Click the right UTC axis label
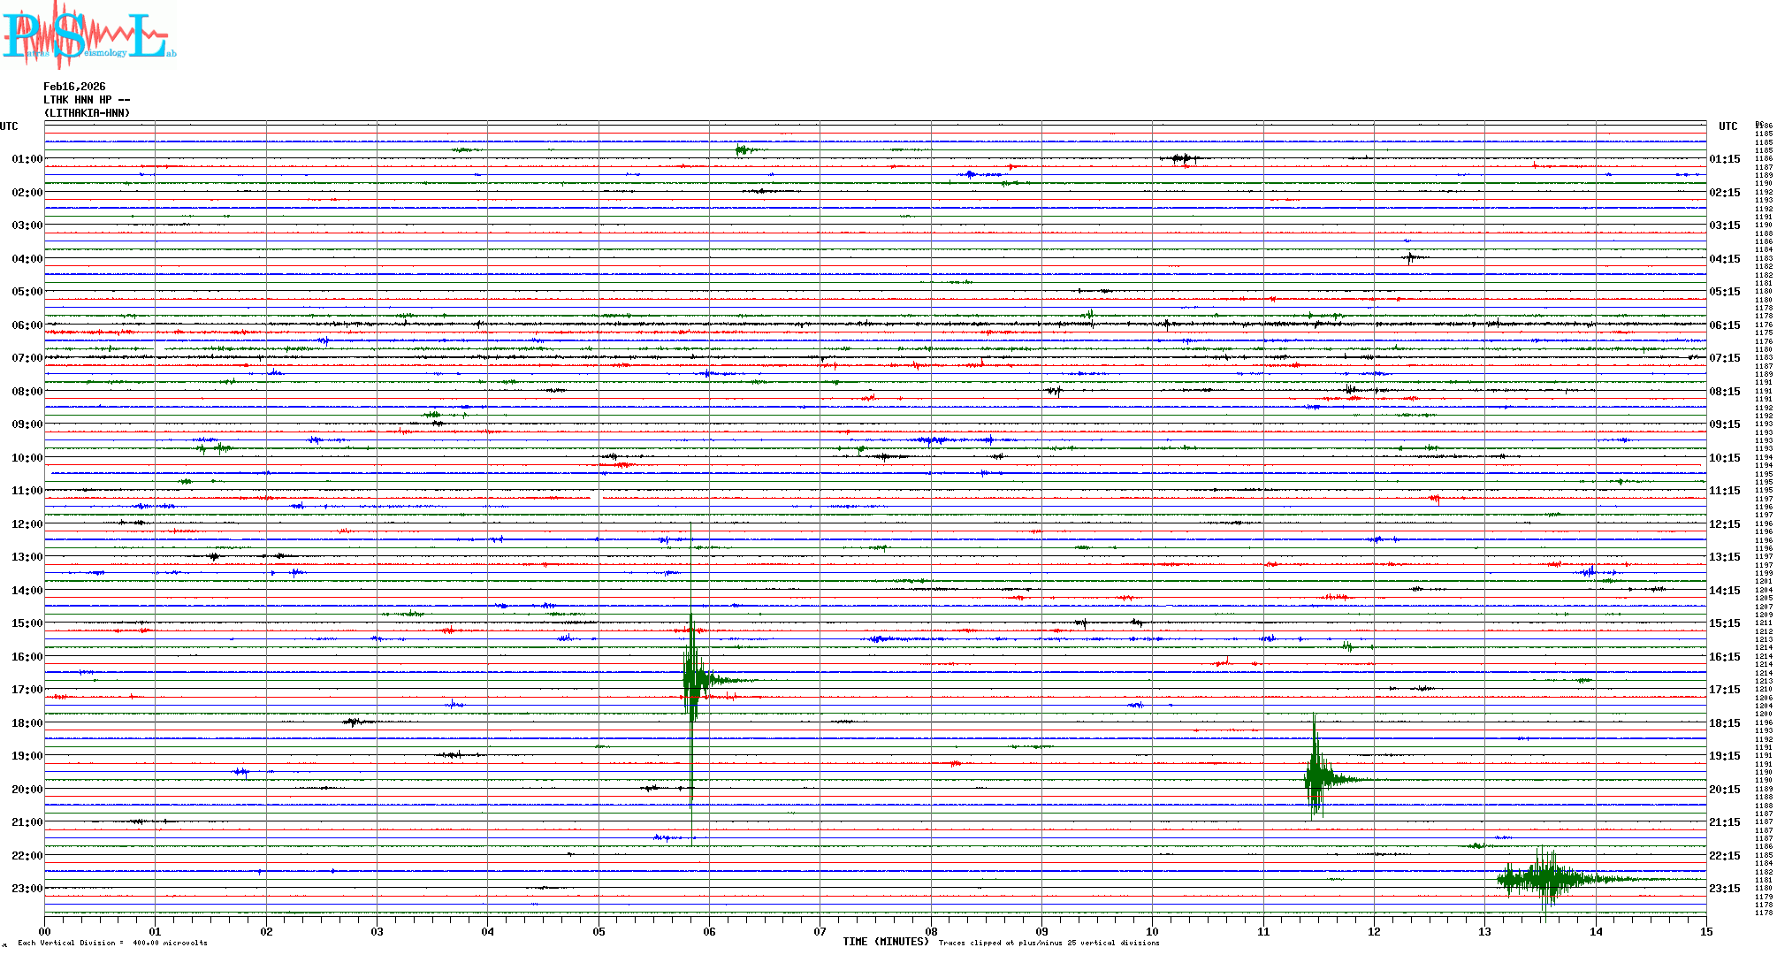 [1727, 126]
